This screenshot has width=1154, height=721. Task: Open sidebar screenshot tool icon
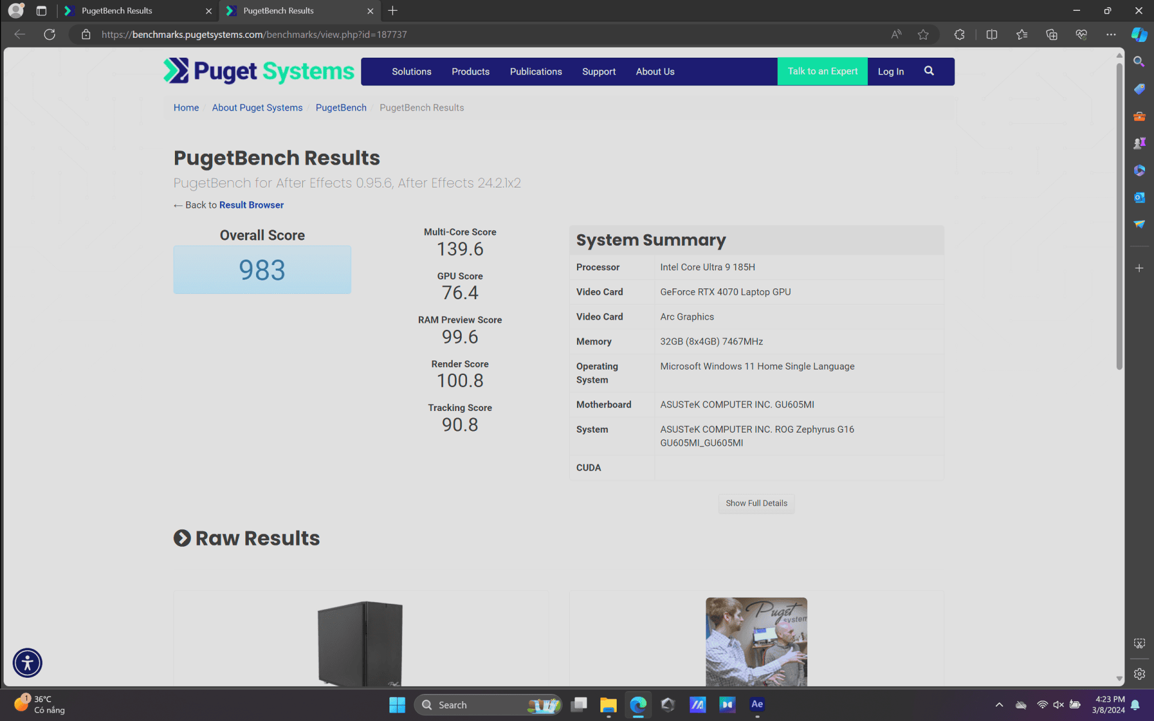pos(1139,643)
